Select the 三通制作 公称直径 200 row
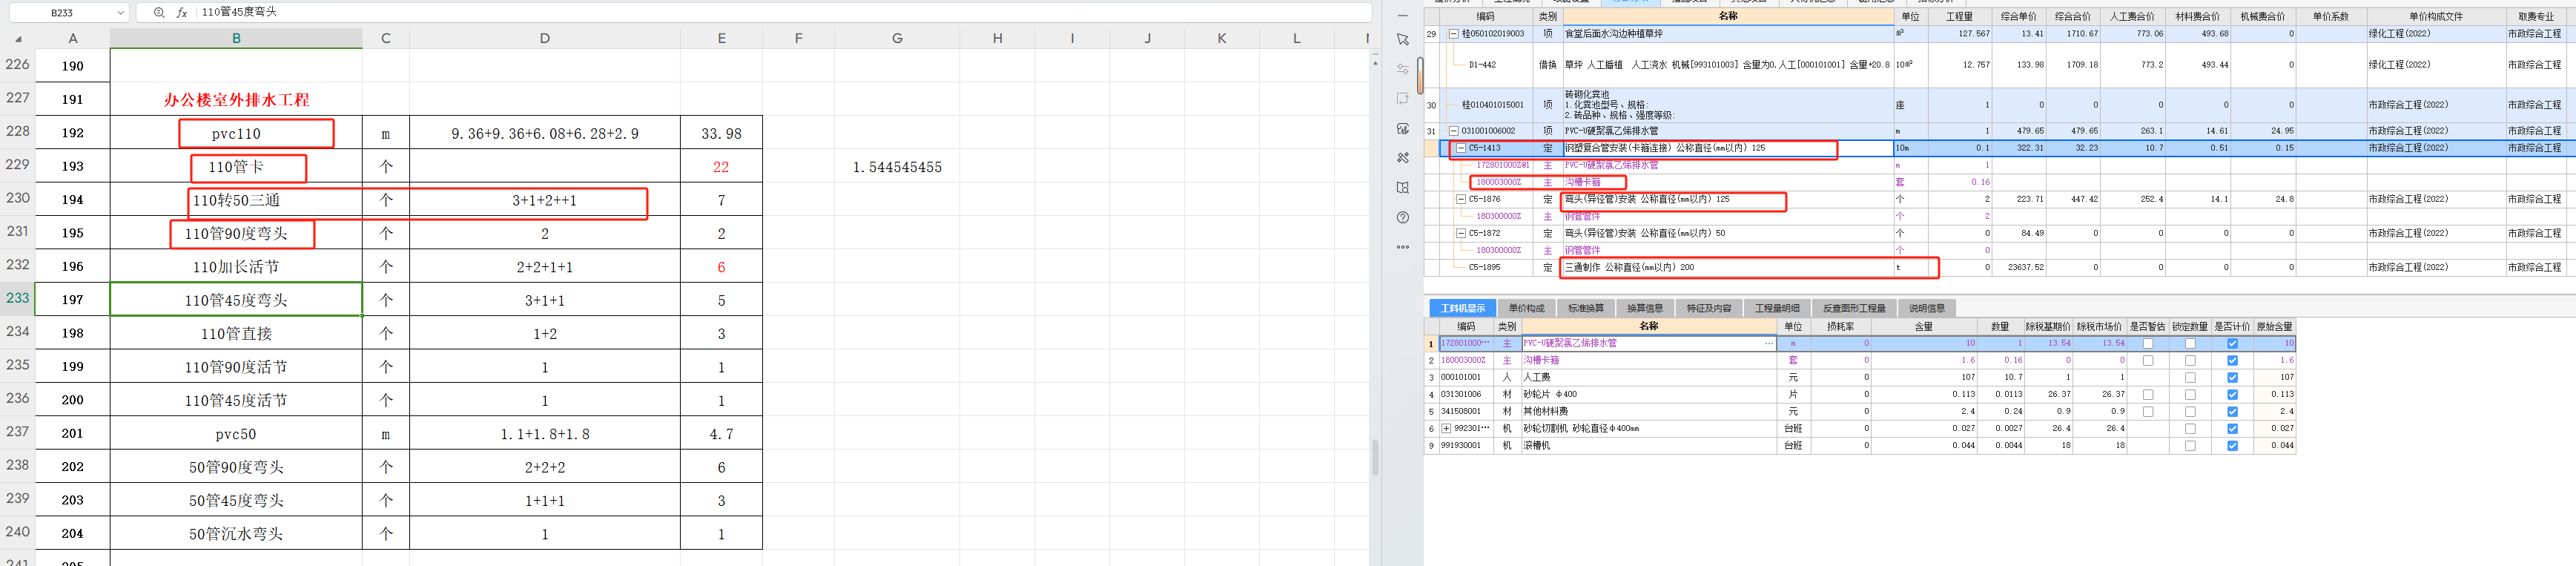 click(x=2000, y=268)
